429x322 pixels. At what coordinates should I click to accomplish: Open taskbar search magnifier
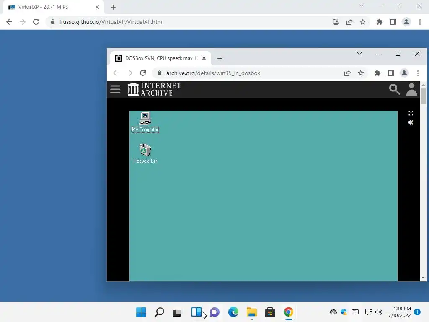tap(160, 312)
